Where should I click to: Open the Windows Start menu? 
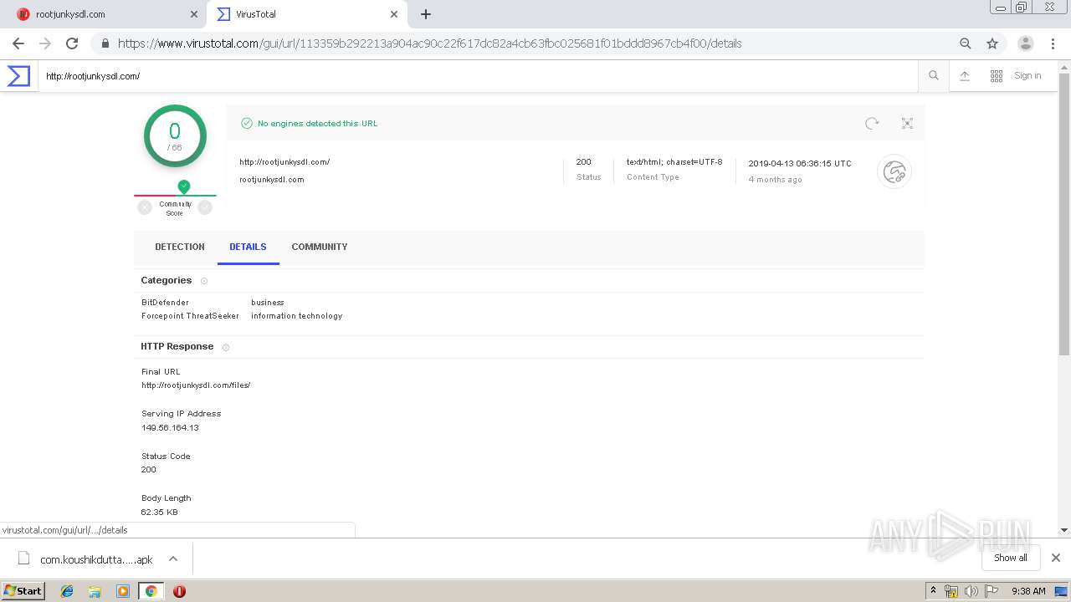click(23, 590)
